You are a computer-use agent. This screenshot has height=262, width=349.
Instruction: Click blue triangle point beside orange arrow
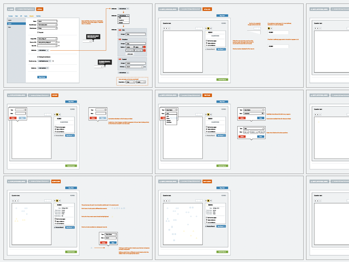click(x=92, y=248)
